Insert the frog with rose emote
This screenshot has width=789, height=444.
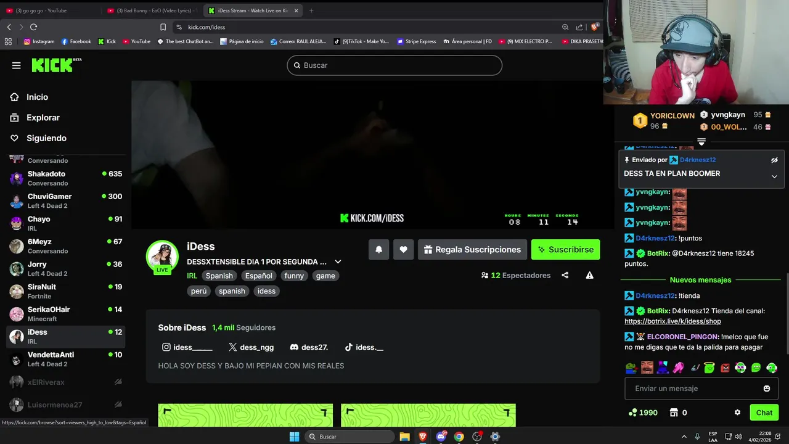tap(631, 368)
